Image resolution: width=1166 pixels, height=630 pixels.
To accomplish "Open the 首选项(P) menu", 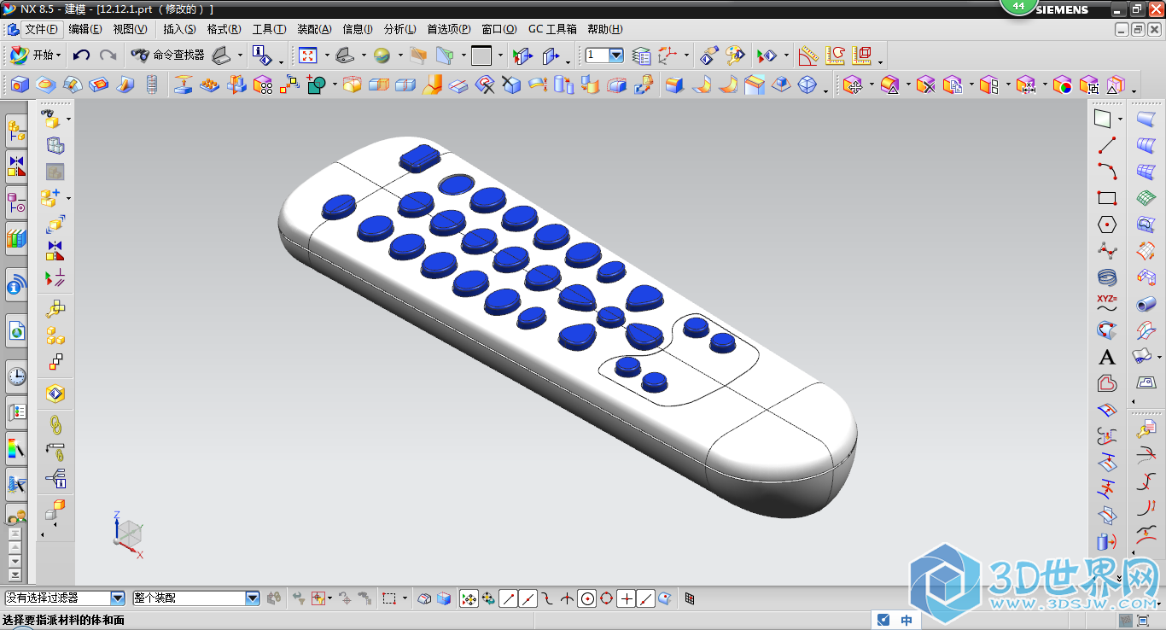I will pos(449,29).
